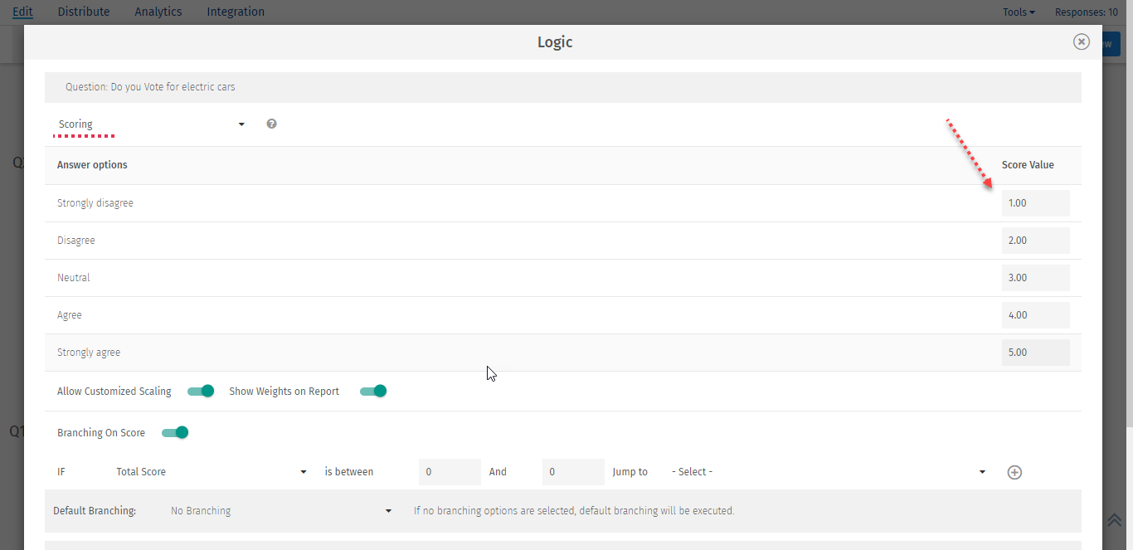Edit the Strongly agree score value field
This screenshot has height=550, width=1133.
tap(1035, 352)
